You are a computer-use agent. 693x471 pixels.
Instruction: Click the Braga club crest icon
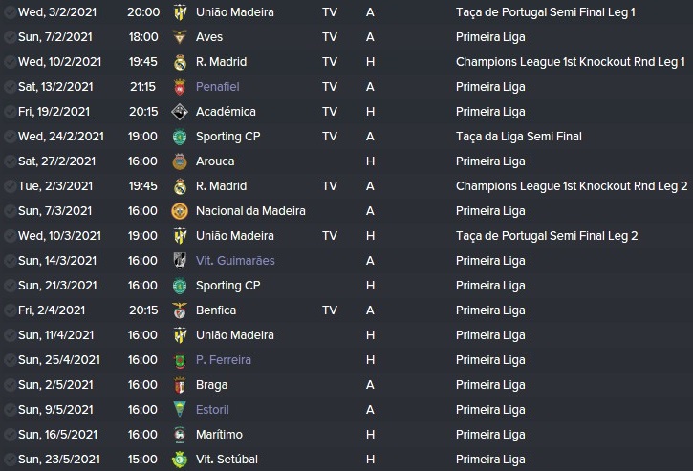coord(180,385)
